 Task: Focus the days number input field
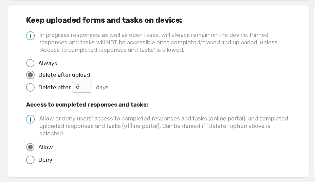coord(82,87)
